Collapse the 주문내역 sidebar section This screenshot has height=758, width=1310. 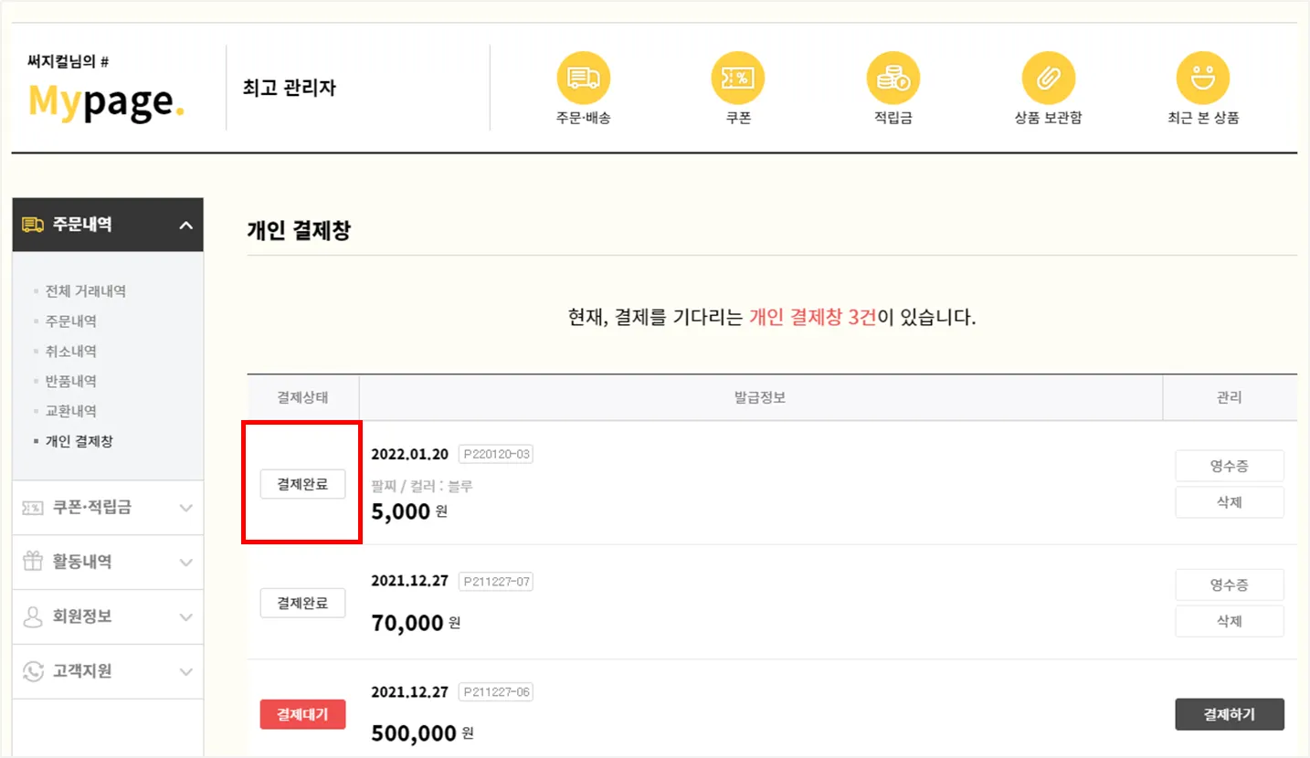point(185,225)
